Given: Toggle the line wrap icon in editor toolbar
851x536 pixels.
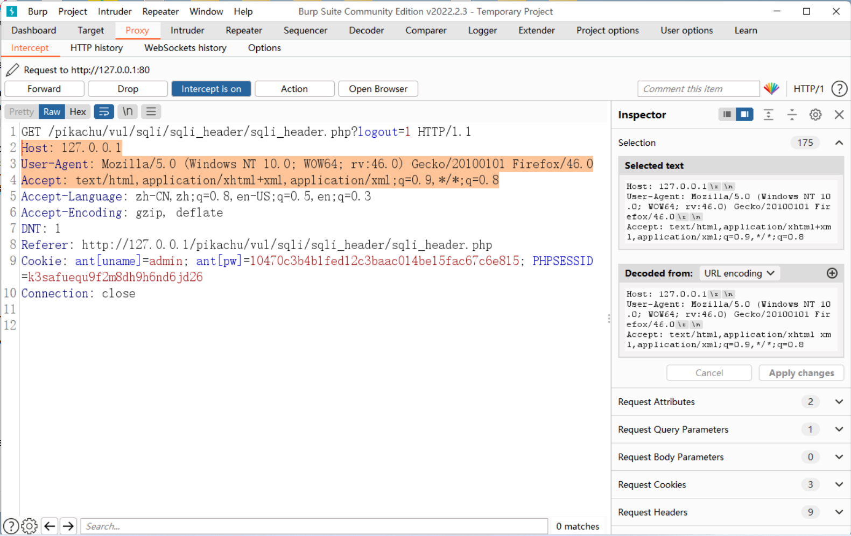Looking at the screenshot, I should [x=104, y=111].
